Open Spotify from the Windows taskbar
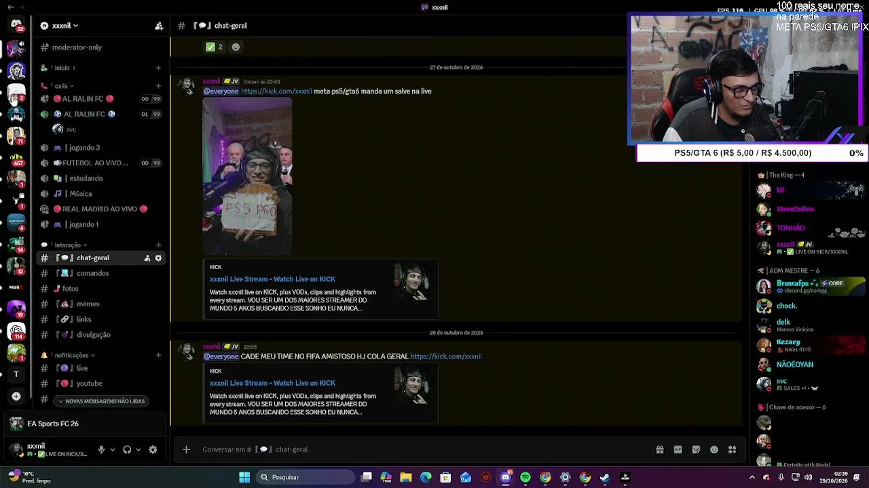869x488 pixels. (525, 477)
